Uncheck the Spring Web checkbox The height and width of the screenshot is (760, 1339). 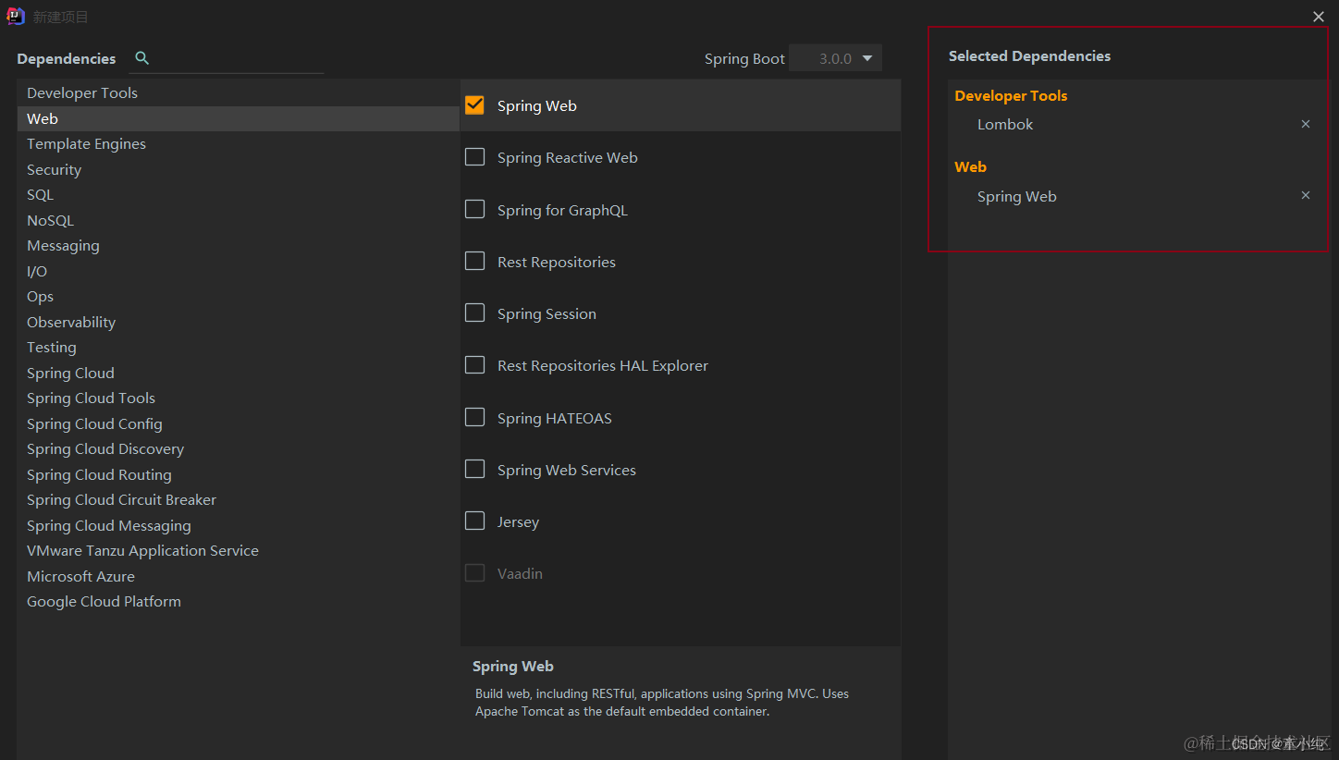tap(475, 105)
